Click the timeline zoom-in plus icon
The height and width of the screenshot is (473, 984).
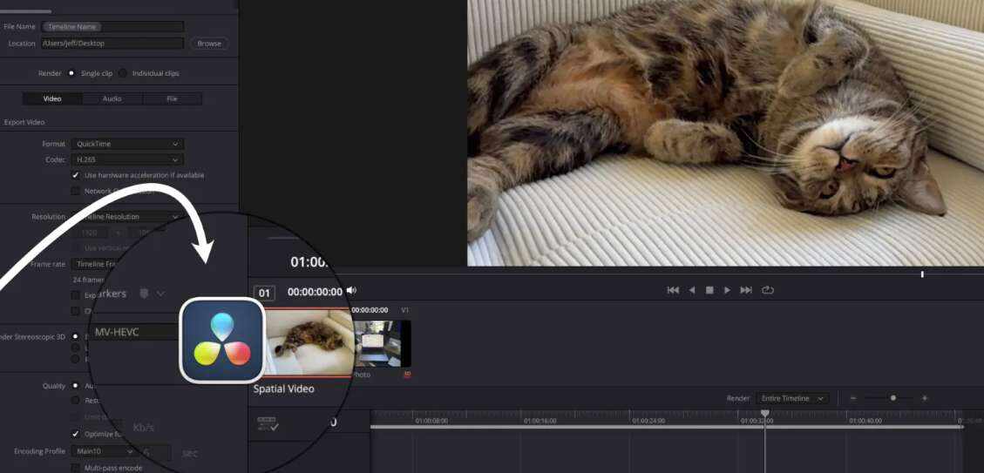click(925, 398)
